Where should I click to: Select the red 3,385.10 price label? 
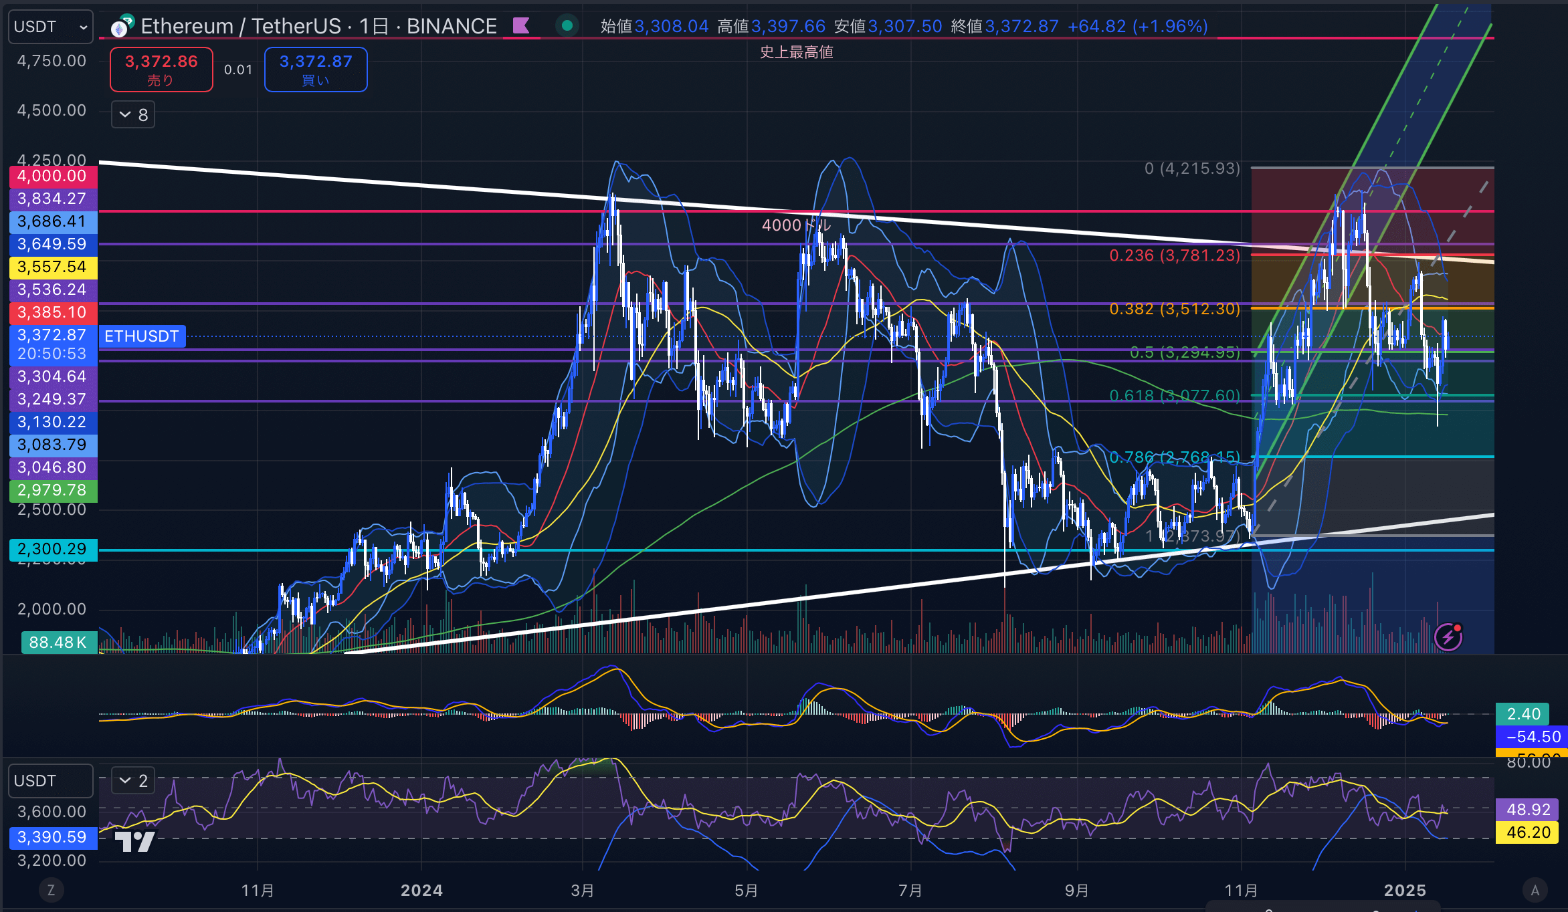pyautogui.click(x=53, y=313)
